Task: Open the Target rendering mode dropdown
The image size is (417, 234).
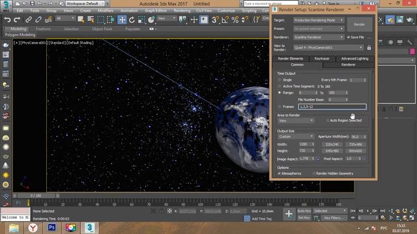Action: 319,20
